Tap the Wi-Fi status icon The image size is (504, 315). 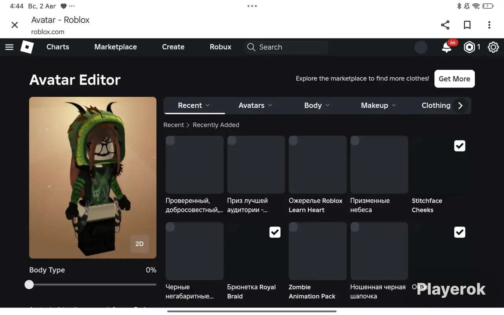476,6
